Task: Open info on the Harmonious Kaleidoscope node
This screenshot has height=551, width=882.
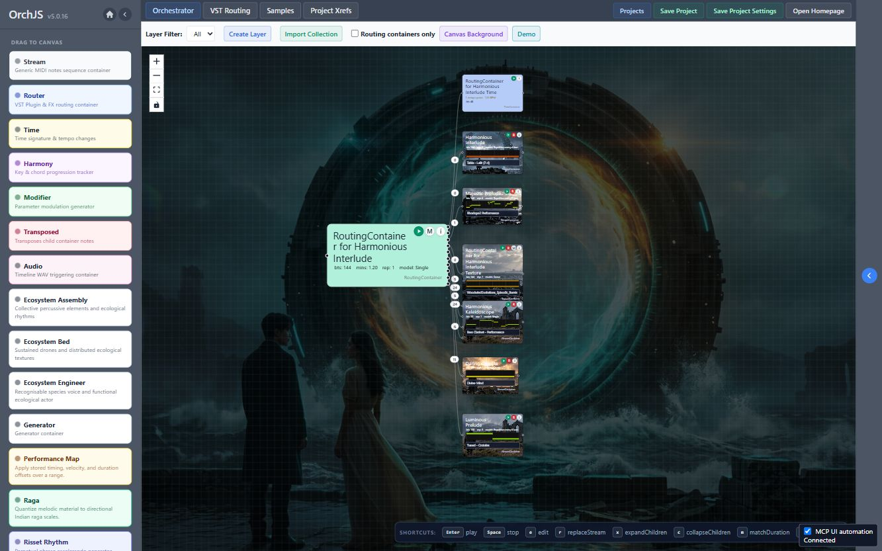Action: (x=519, y=304)
